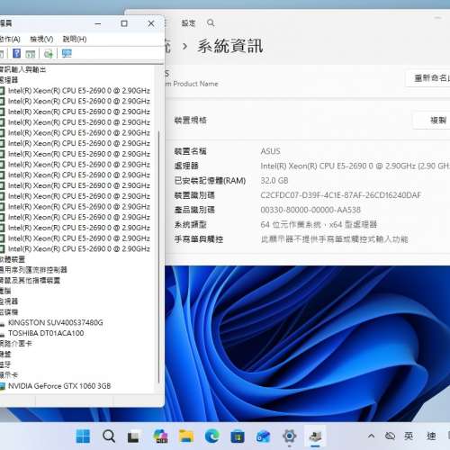Screen dimensions: 450x450
Task: Open Task View from taskbar
Action: point(133,436)
